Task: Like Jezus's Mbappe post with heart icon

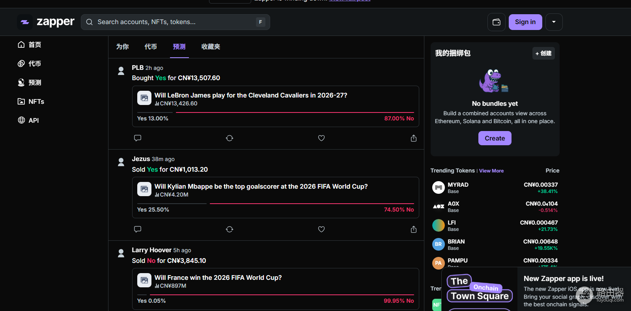Action: [321, 229]
